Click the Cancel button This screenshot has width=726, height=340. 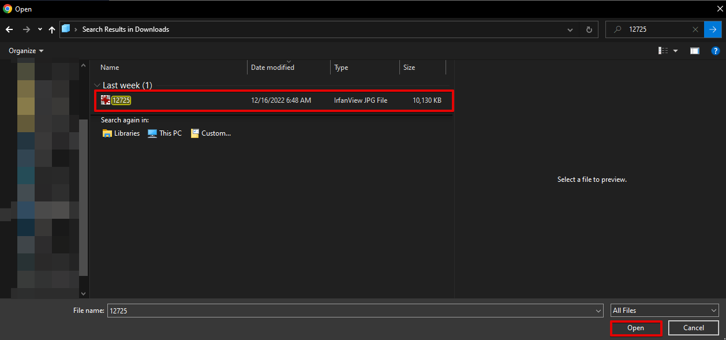[693, 328]
